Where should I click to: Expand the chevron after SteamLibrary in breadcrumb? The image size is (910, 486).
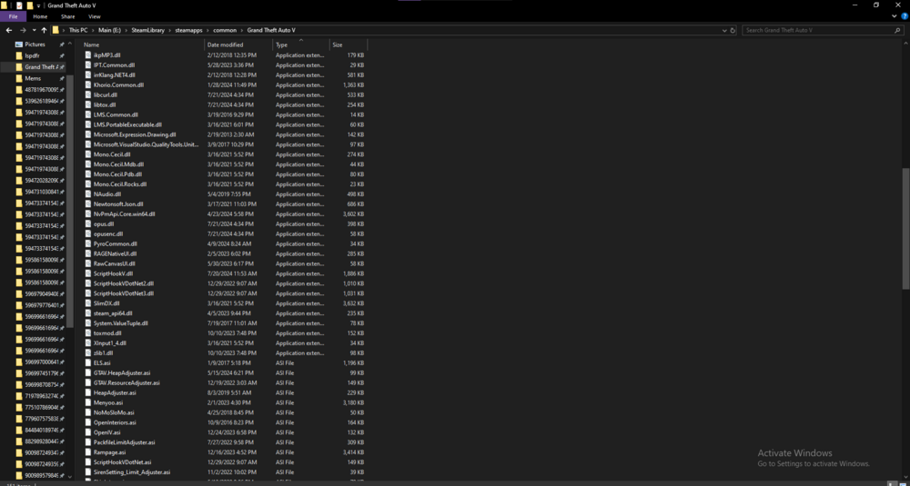[x=170, y=30]
